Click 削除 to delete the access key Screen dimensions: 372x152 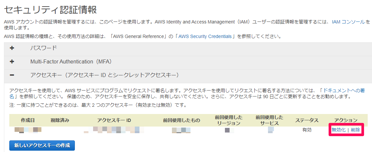coord(355,130)
